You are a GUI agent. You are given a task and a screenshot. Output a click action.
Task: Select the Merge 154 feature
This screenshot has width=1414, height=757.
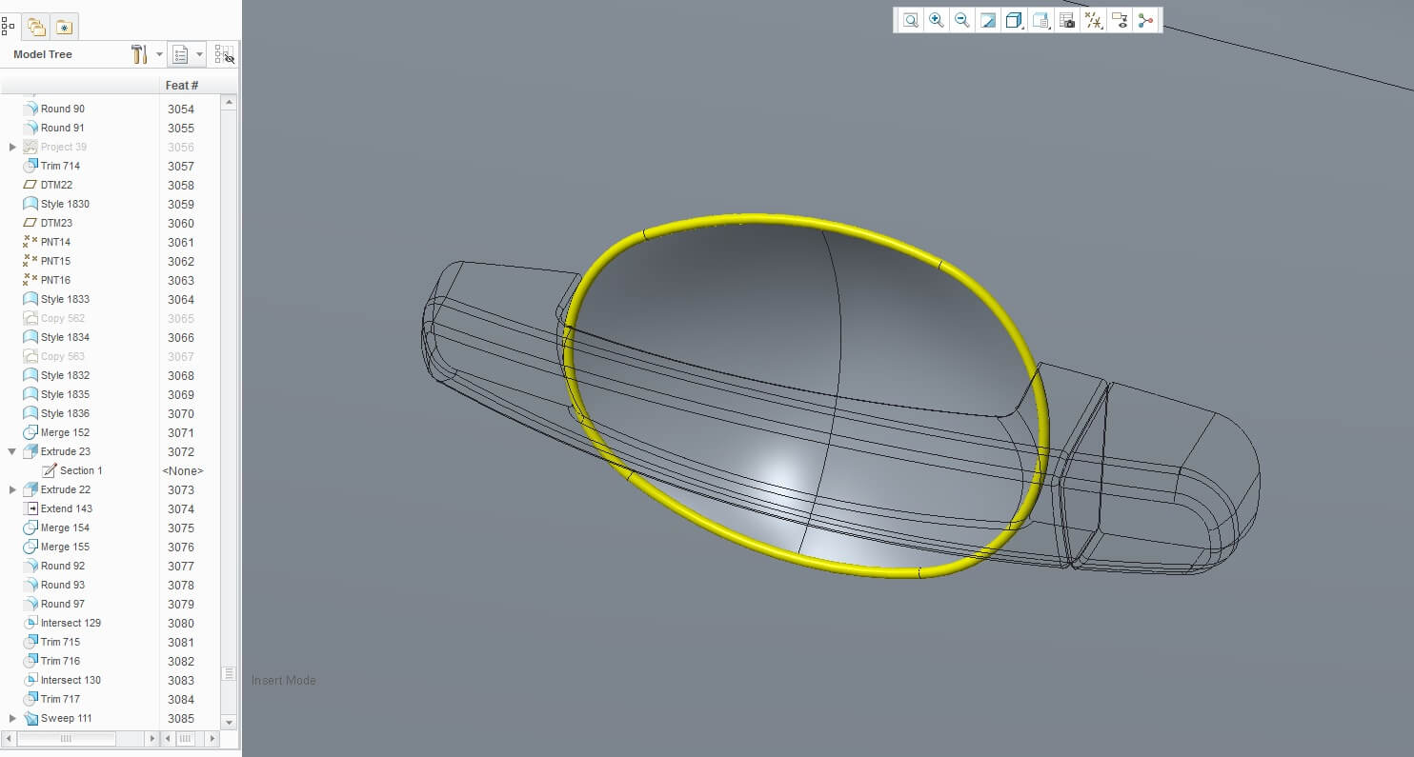click(65, 528)
